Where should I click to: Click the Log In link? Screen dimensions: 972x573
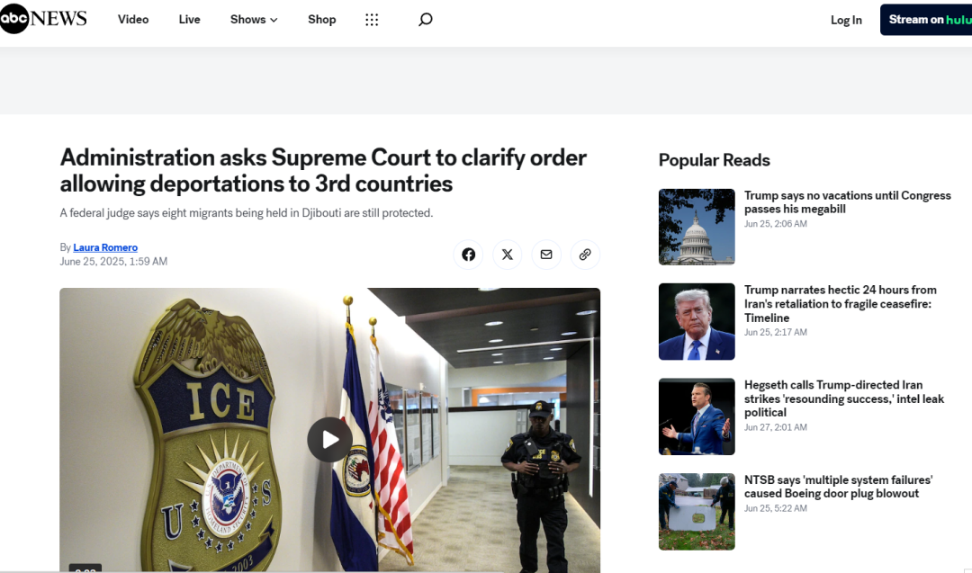click(x=846, y=20)
